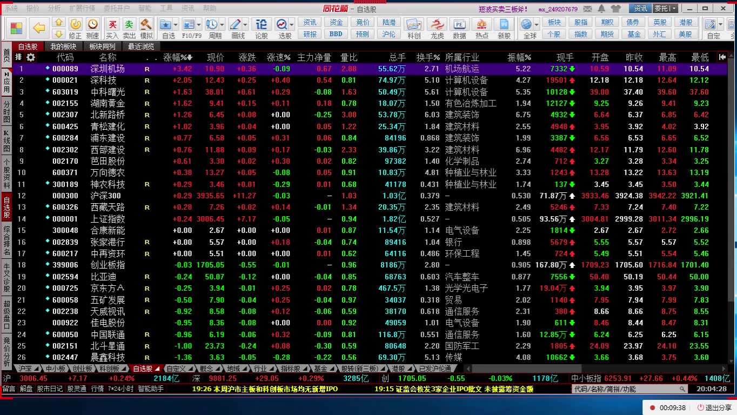Expand the 全球 globe dropdown arrow
The height and width of the screenshot is (415, 737).
536,25
